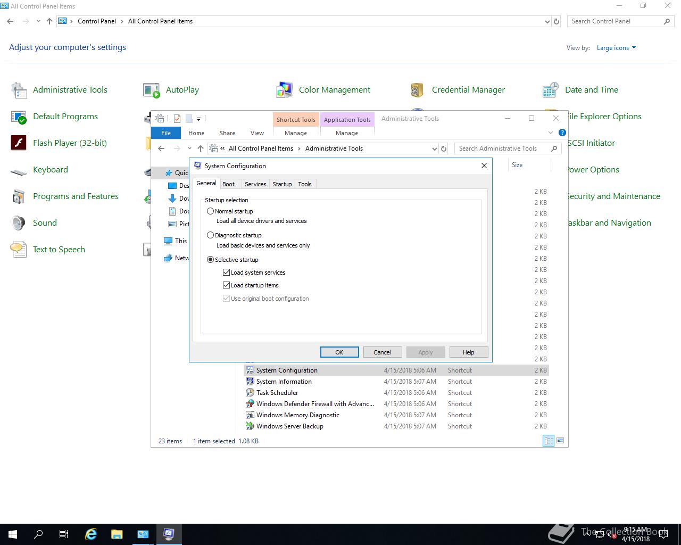The width and height of the screenshot is (681, 545).
Task: Click Task Scheduler shortcut icon
Action: click(250, 393)
